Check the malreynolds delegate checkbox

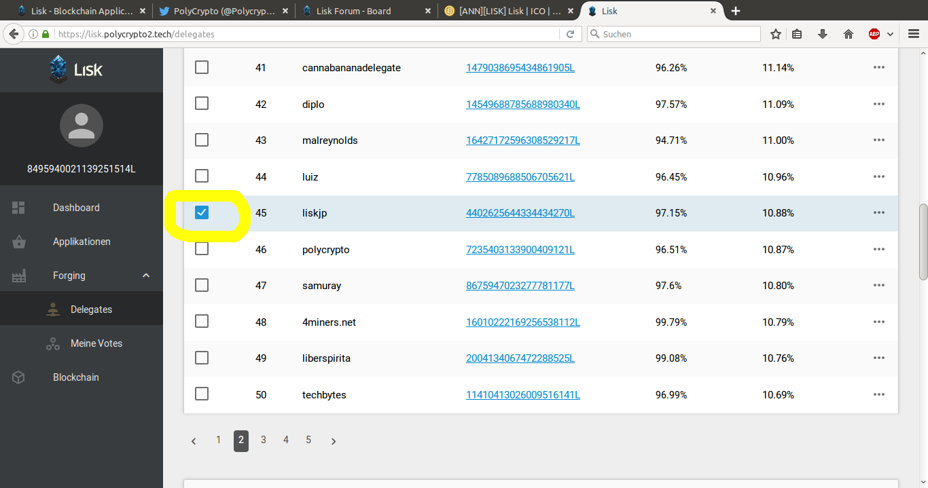coord(202,140)
